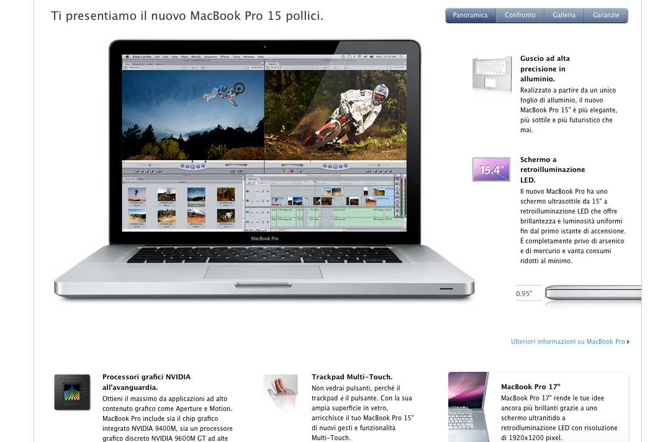This screenshot has width=655, height=442.
Task: Click the purple 15.4" display icon
Action: (x=491, y=169)
